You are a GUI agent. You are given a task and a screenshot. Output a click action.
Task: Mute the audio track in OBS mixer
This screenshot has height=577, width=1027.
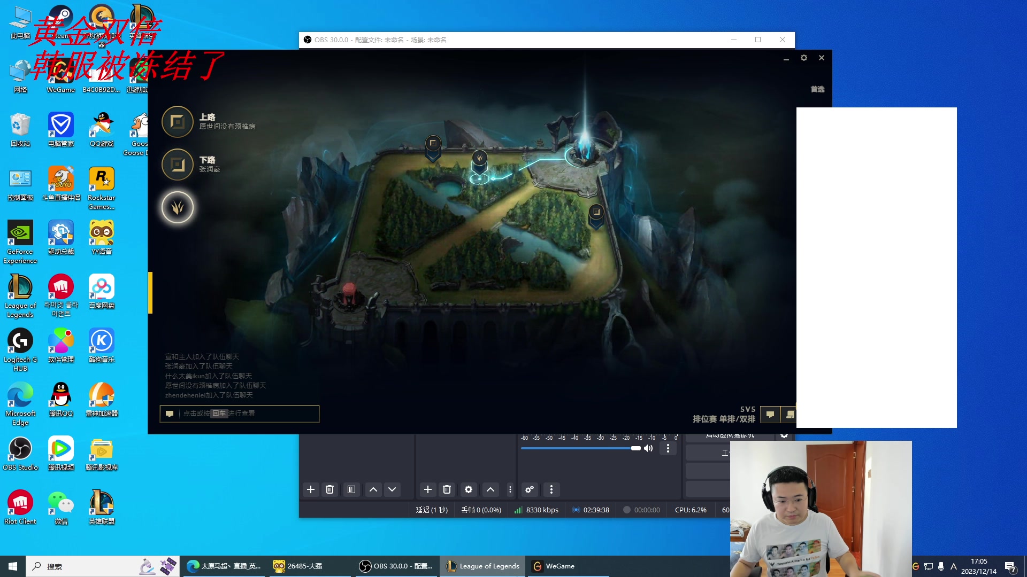point(648,448)
